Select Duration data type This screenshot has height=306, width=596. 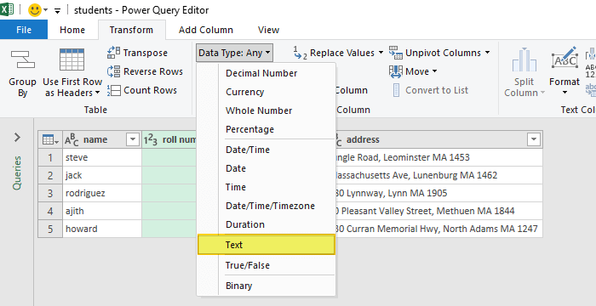coord(266,224)
